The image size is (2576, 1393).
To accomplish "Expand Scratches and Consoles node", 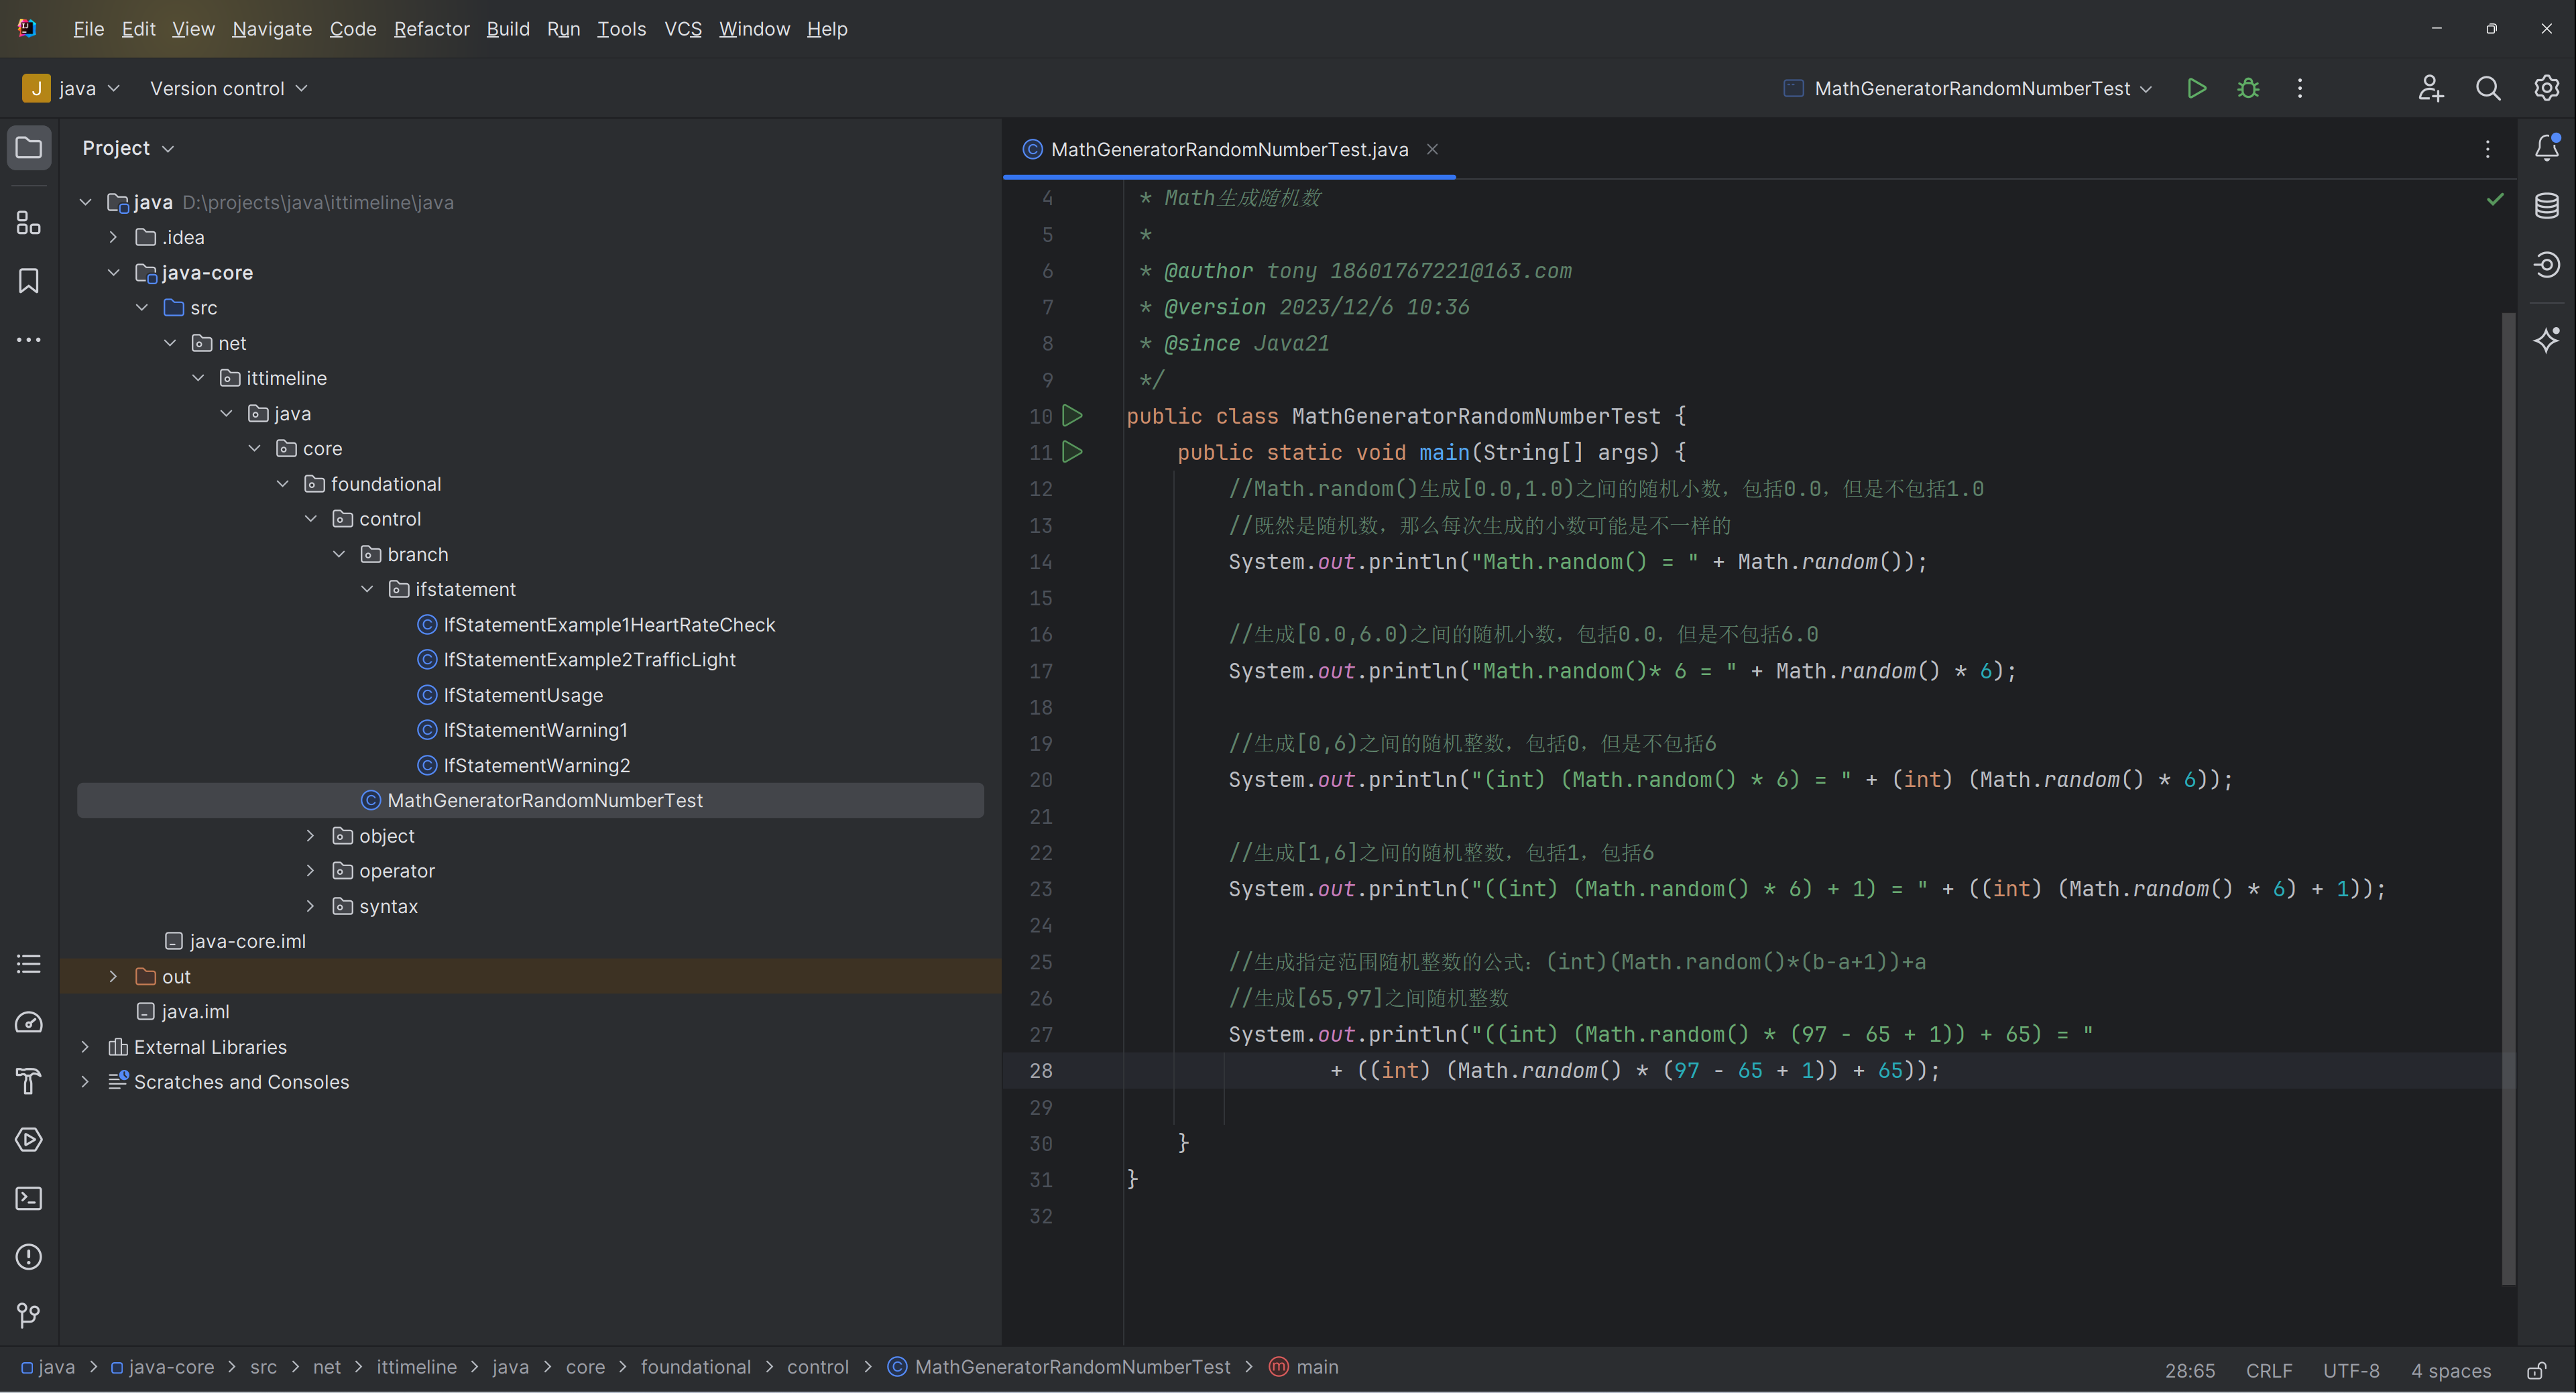I will [x=85, y=1081].
